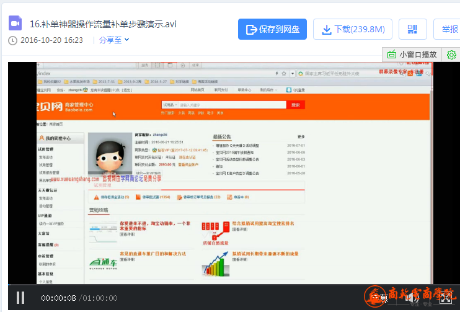Switch to 小窗口播放 small window mode
This screenshot has width=460, height=312.
(x=412, y=55)
